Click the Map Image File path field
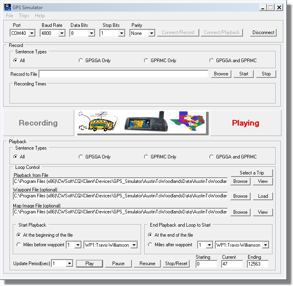293x286 pixels. coord(120,212)
